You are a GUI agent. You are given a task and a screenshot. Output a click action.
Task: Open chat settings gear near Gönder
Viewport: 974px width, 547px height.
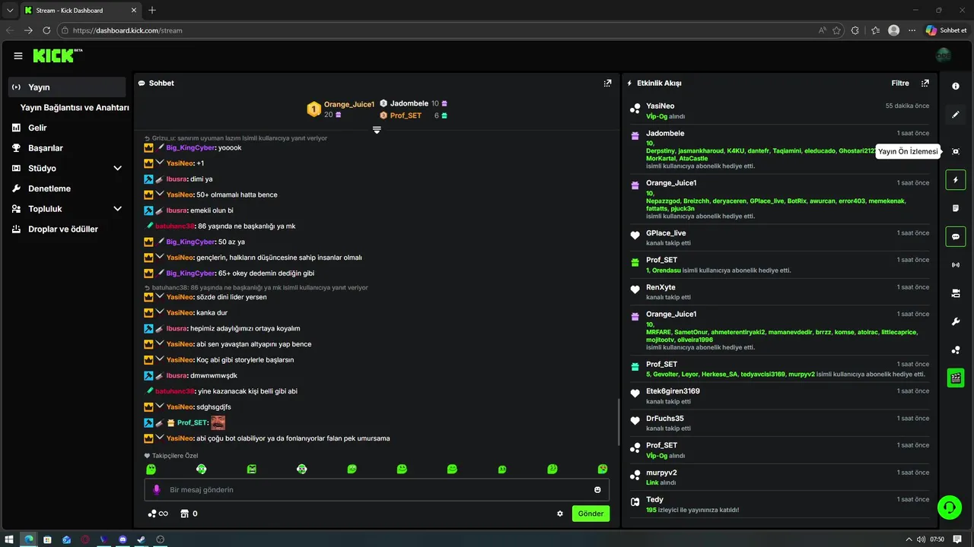coord(560,514)
